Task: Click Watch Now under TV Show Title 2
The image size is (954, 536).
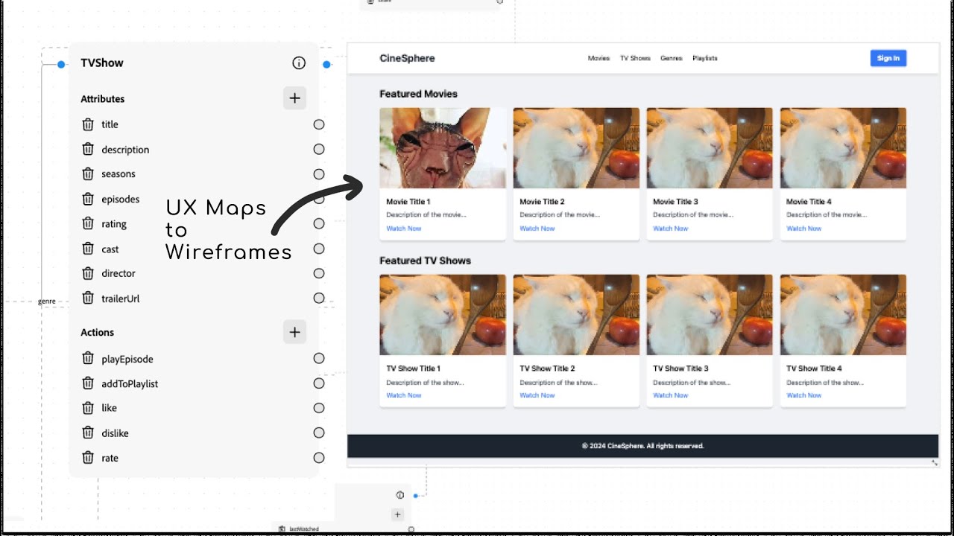Action: [537, 395]
